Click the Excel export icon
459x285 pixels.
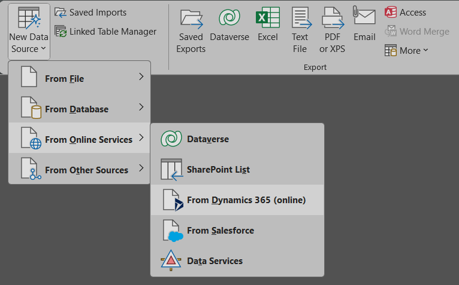(268, 27)
